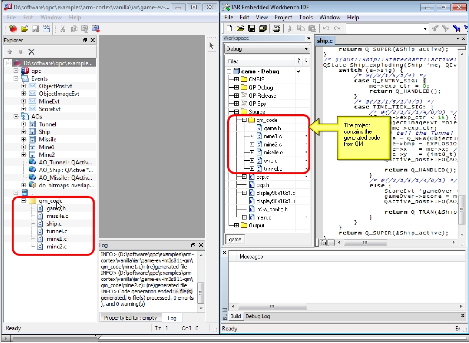Expand the CMSIS folder in IAR Workspace
Image resolution: width=469 pixels, height=343 pixels.
coord(236,79)
